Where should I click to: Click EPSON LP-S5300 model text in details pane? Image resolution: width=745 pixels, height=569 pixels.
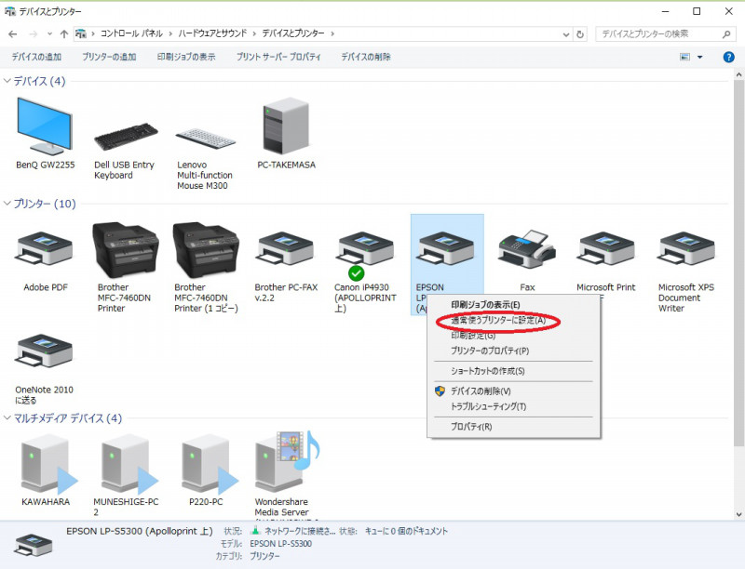281,544
